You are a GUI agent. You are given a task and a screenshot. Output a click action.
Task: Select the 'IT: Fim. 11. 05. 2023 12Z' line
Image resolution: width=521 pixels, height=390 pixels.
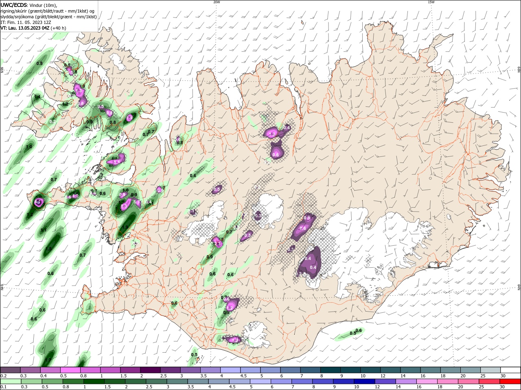[25, 22]
